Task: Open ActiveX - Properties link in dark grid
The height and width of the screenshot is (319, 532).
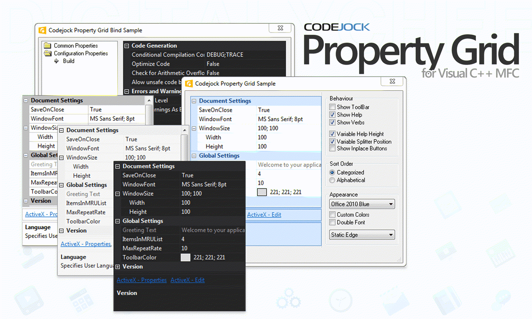Action: (142, 280)
